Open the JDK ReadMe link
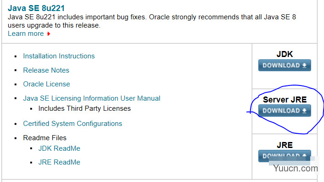The image size is (324, 182). (59, 148)
